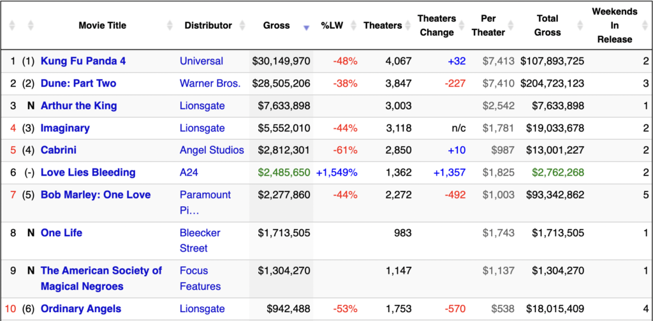Open the Angel Studios distributor link
Screen dimensions: 653x321
[x=212, y=150]
